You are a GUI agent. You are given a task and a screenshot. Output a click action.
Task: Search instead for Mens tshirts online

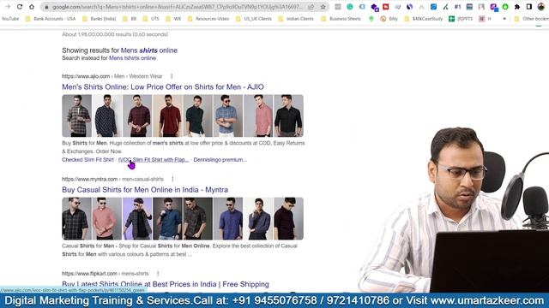pos(132,58)
